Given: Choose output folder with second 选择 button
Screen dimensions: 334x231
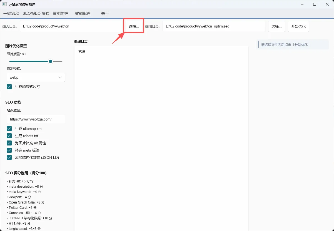Looking at the screenshot, I should tap(276, 26).
